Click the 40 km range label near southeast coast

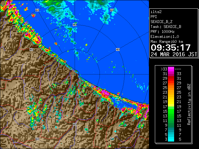coord(118,99)
